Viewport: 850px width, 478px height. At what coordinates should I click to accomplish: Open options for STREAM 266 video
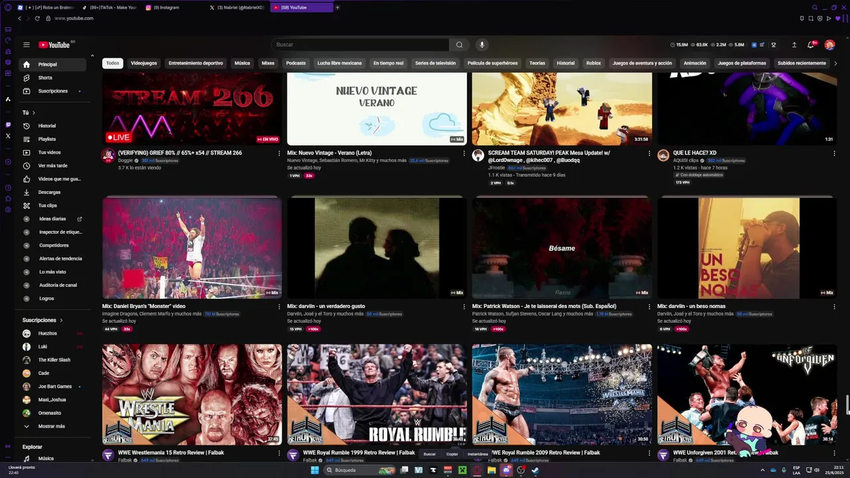tap(279, 153)
